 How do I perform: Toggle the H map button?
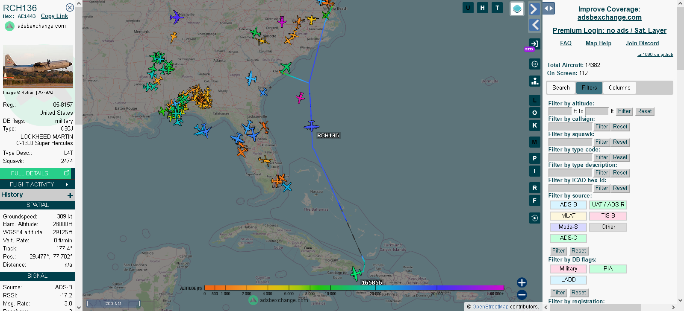(483, 8)
